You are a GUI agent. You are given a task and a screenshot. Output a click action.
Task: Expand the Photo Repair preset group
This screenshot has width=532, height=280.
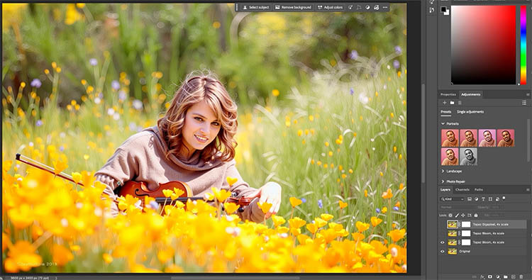tap(443, 181)
